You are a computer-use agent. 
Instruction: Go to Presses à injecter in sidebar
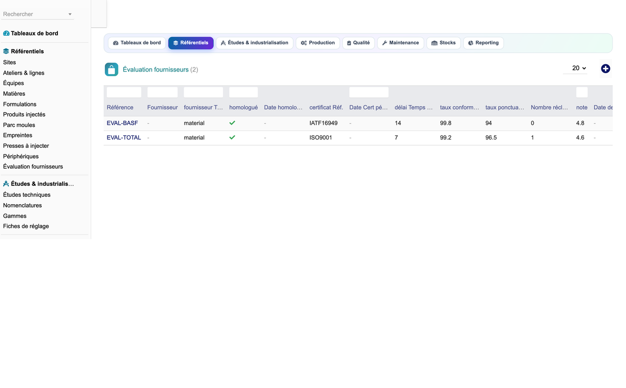coord(26,146)
